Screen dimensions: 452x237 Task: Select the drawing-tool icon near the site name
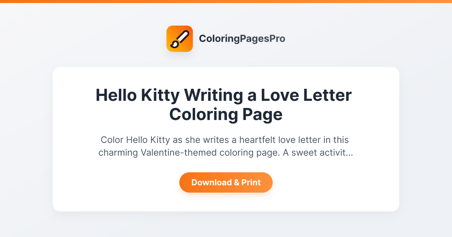(x=180, y=38)
